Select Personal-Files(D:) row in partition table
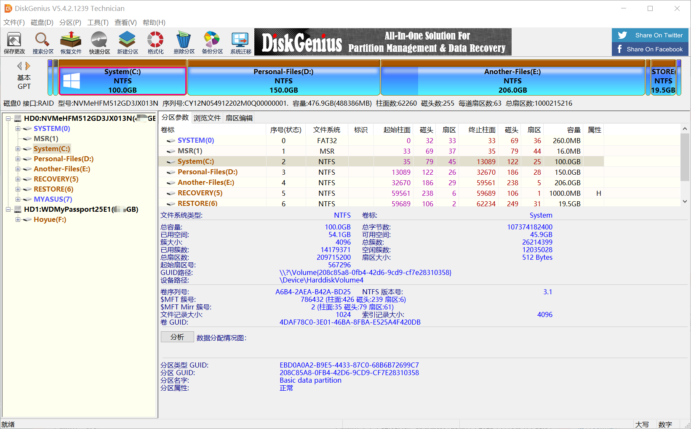The width and height of the screenshot is (691, 429). click(x=381, y=172)
